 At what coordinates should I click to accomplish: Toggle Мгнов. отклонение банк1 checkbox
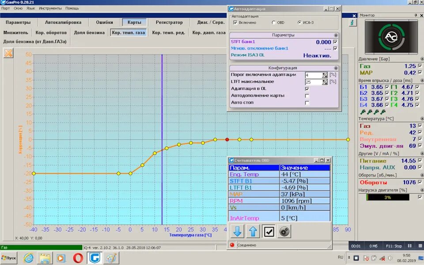pos(335,49)
